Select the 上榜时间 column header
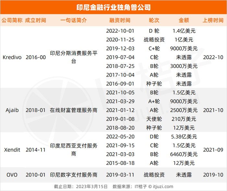Viewport: 227px width, 191px height. (213, 20)
